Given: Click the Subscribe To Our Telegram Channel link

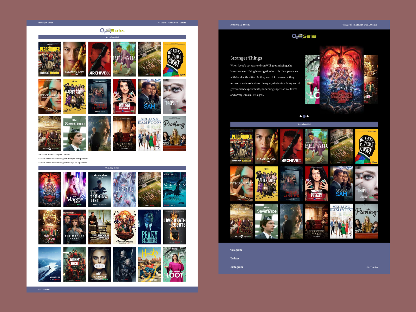Looking at the screenshot, I should [55, 154].
